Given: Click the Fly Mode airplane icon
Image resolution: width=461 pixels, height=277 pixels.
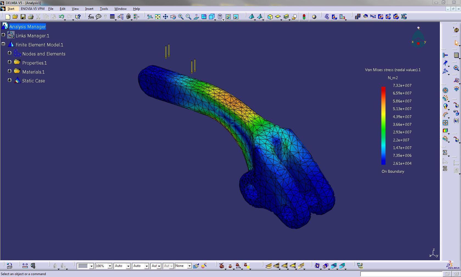Looking at the screenshot, I should pos(150,17).
